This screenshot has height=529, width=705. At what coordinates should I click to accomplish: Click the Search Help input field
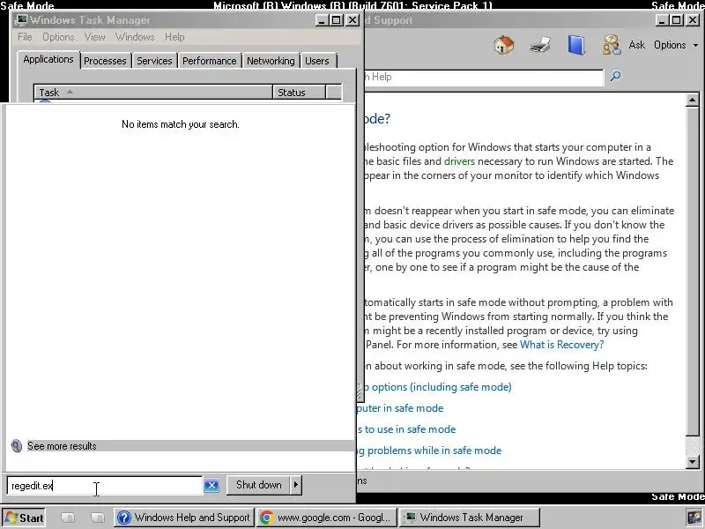[483, 77]
